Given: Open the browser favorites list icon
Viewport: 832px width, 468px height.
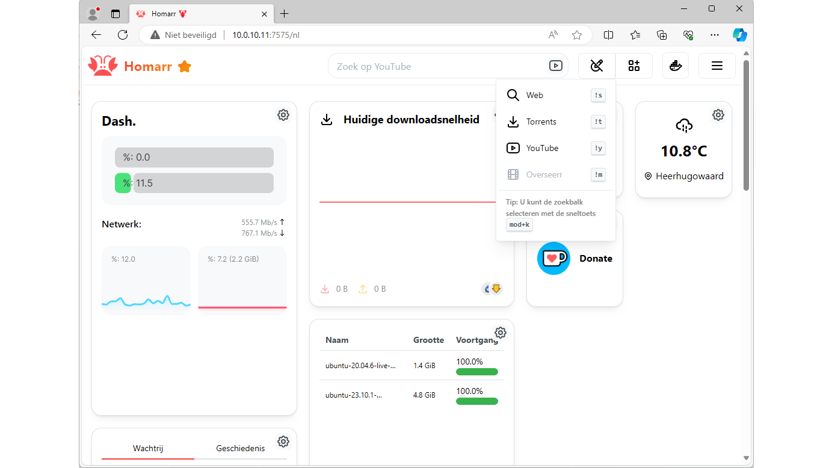Looking at the screenshot, I should (635, 35).
